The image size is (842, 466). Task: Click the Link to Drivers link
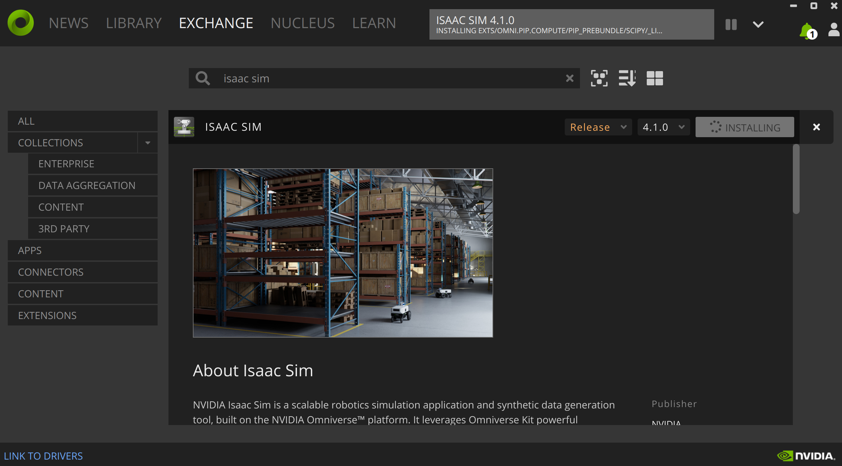[x=43, y=456]
